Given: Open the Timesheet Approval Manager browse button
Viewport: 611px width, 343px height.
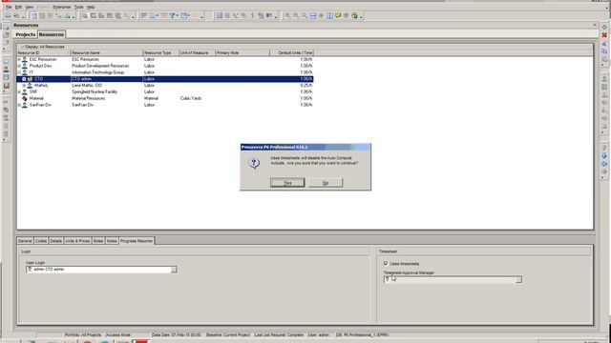Looking at the screenshot, I should click(x=518, y=279).
